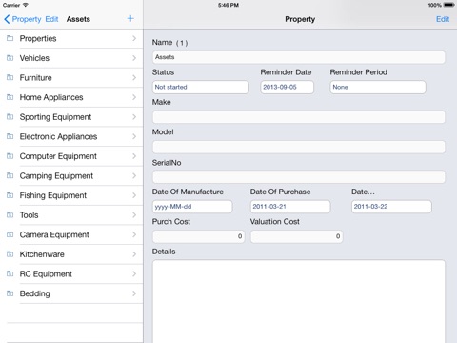Select the Kitchenware folder icon
This screenshot has width=457, height=343.
10,254
